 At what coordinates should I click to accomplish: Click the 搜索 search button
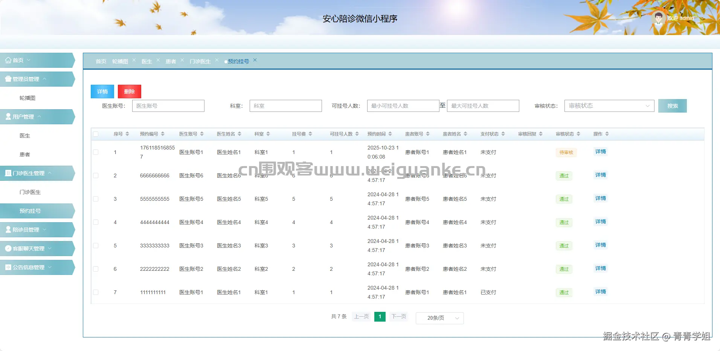[673, 106]
